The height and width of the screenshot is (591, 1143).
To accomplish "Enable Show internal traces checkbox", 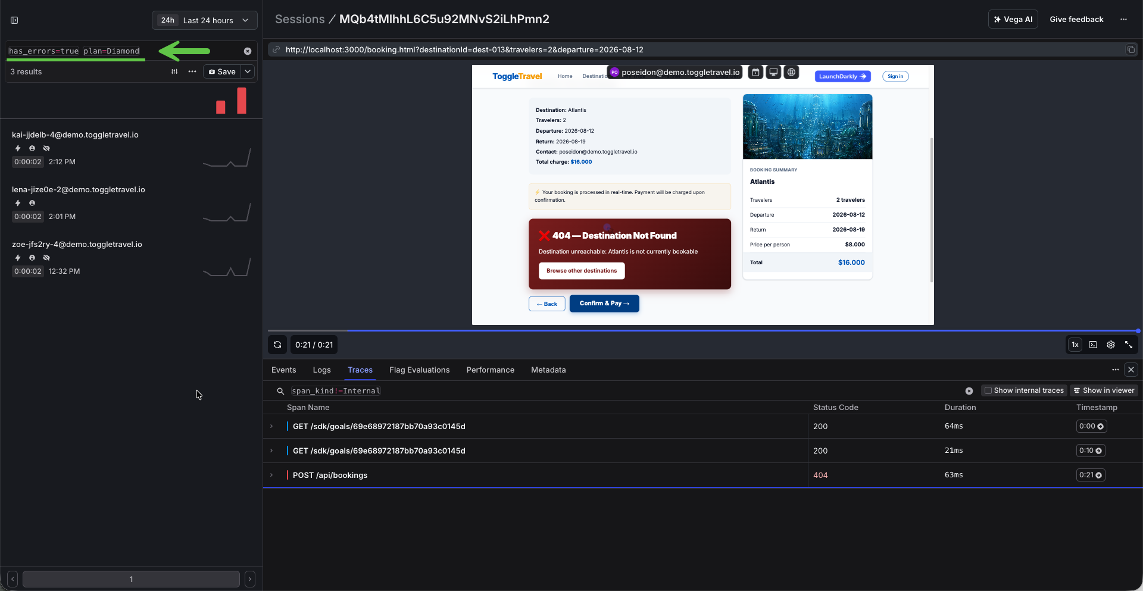I will [988, 390].
